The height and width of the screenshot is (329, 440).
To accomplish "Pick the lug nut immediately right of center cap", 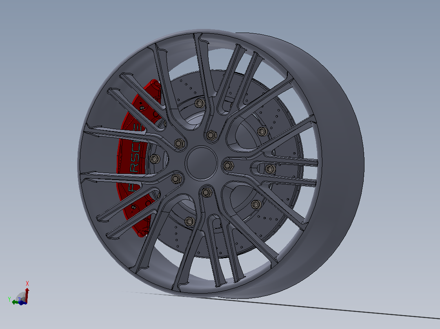I will tap(228, 165).
